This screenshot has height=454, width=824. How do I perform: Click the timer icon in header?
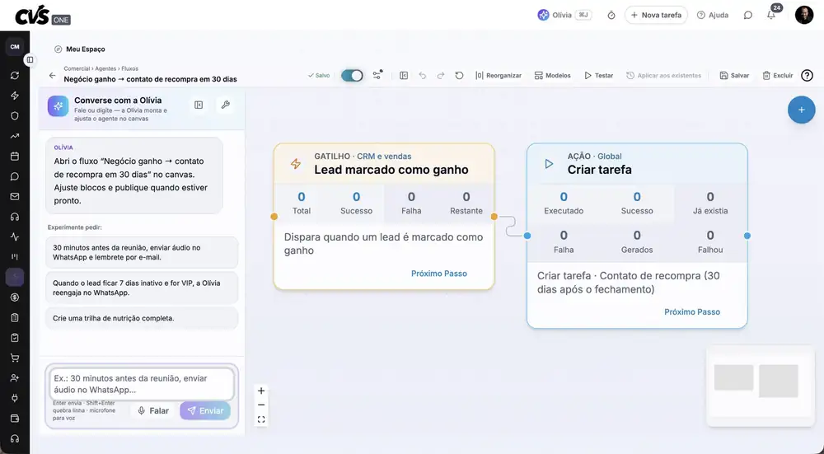pos(611,15)
